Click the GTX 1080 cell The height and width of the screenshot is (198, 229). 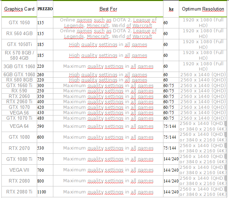[x=19, y=137]
